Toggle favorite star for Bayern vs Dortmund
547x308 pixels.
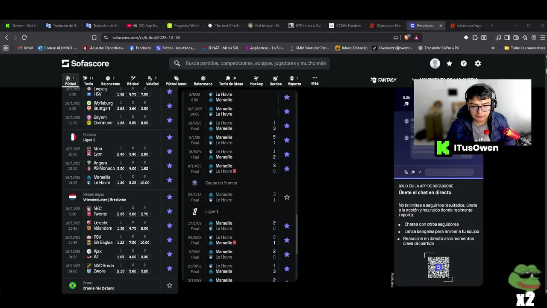[x=170, y=120]
